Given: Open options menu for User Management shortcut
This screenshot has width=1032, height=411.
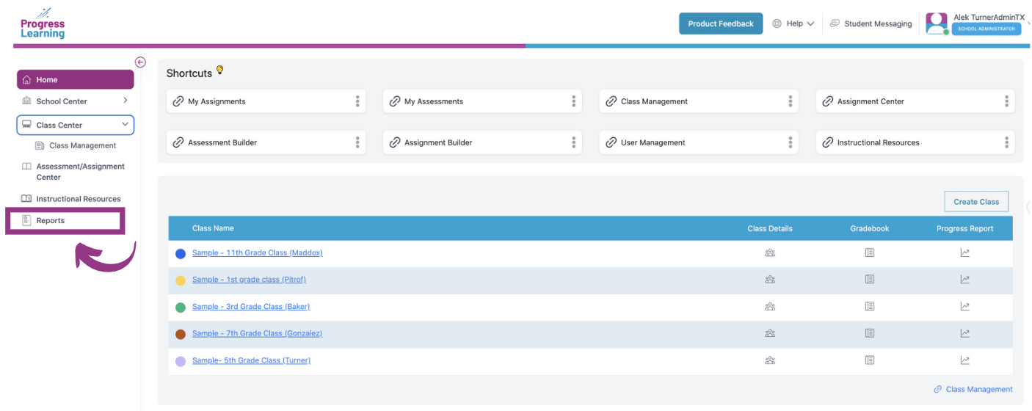Looking at the screenshot, I should point(791,142).
